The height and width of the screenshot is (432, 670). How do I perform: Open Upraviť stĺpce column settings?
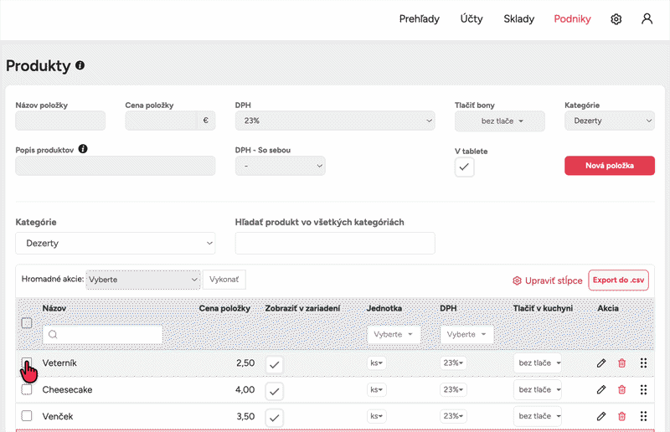coord(548,280)
